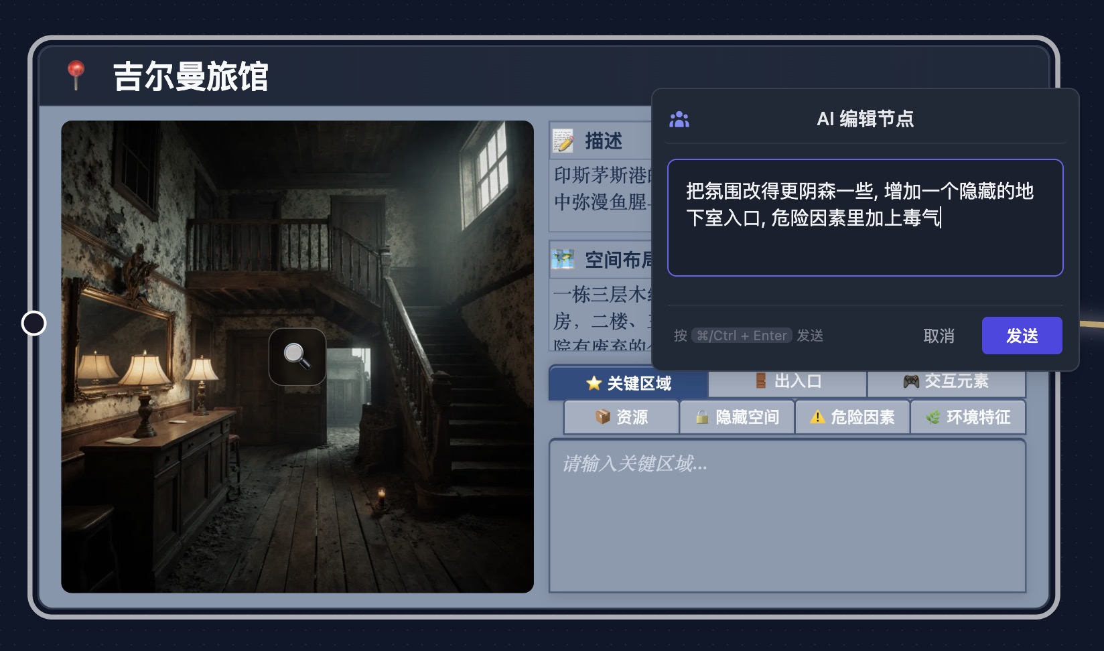Viewport: 1104px width, 651px height.
Task: Click the circular node connector handle
Action: [34, 323]
